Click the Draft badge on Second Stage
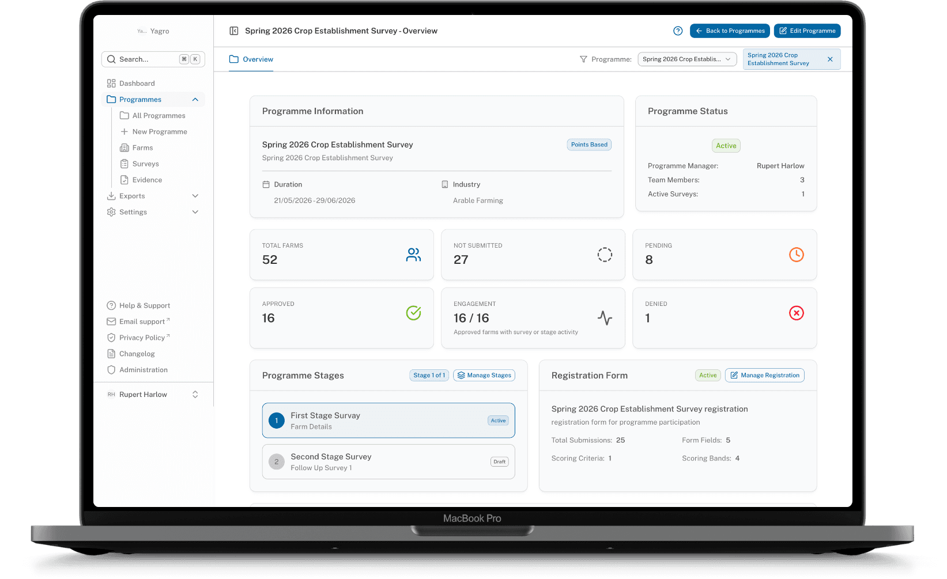Screen dimensions: 947x579 point(500,462)
